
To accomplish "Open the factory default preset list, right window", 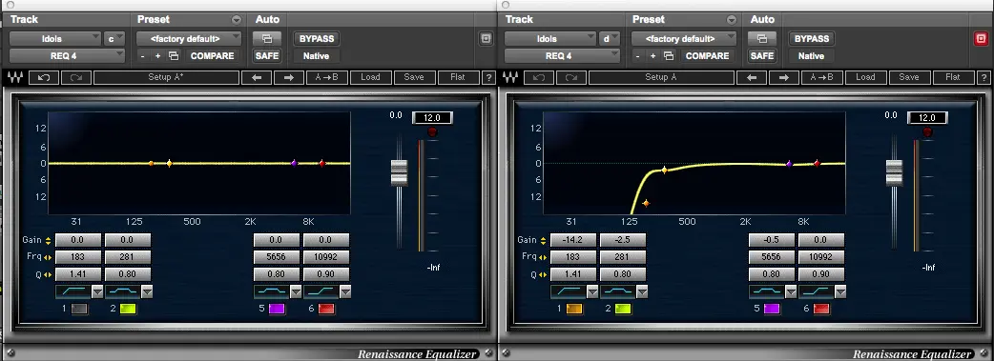I will pyautogui.click(x=684, y=39).
